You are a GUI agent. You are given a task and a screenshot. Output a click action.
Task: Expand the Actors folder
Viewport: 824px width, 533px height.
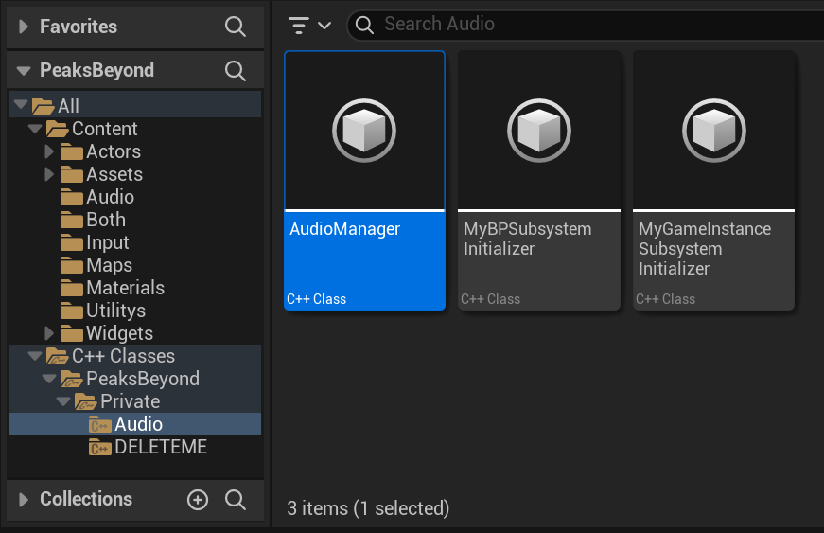(x=50, y=151)
